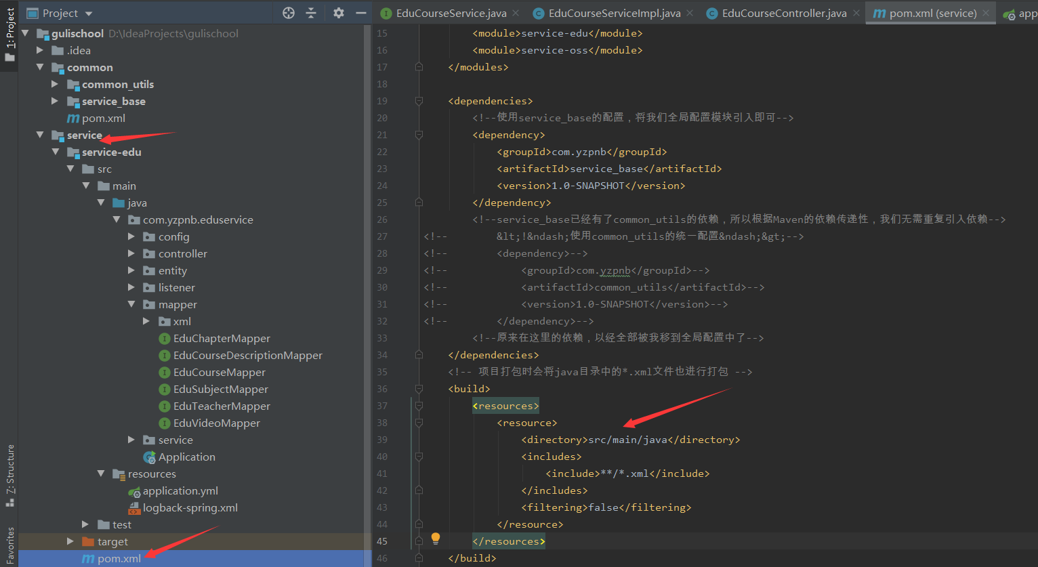The image size is (1038, 567).
Task: Click the java source root folder icon
Action: pyautogui.click(x=119, y=203)
